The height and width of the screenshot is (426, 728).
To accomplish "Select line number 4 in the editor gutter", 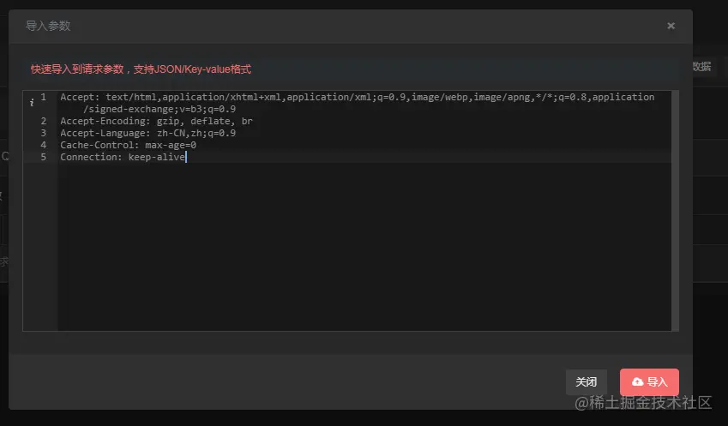I will 43,145.
